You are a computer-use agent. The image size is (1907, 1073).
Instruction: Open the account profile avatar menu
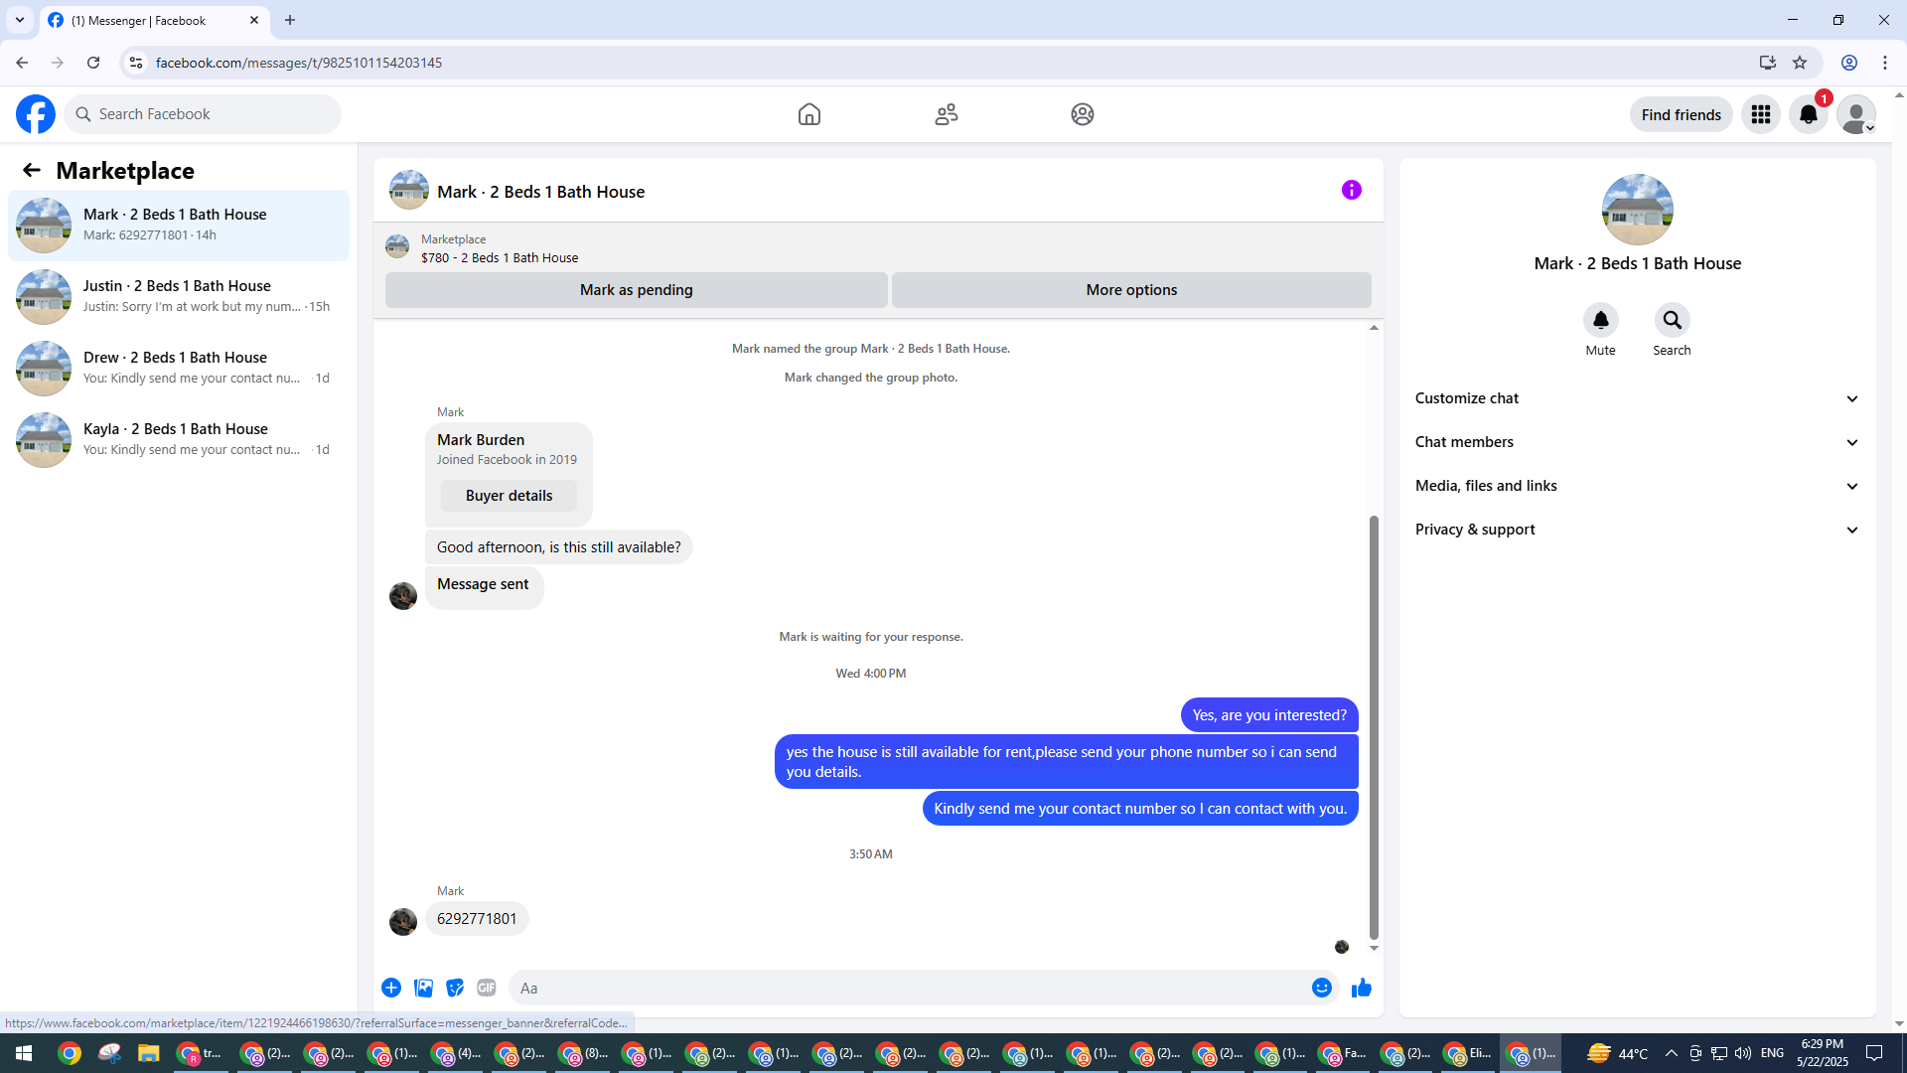tap(1856, 114)
